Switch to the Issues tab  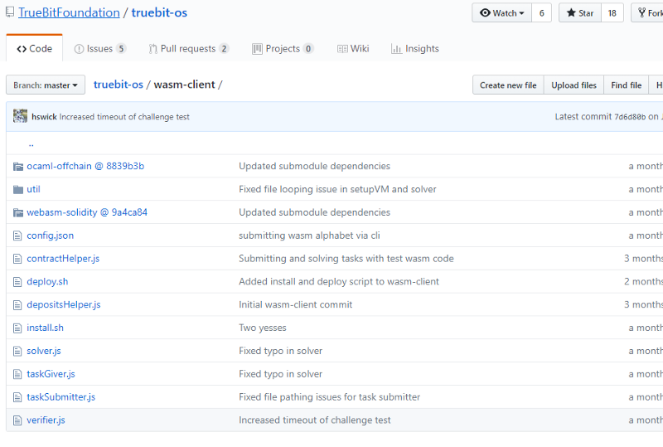99,49
